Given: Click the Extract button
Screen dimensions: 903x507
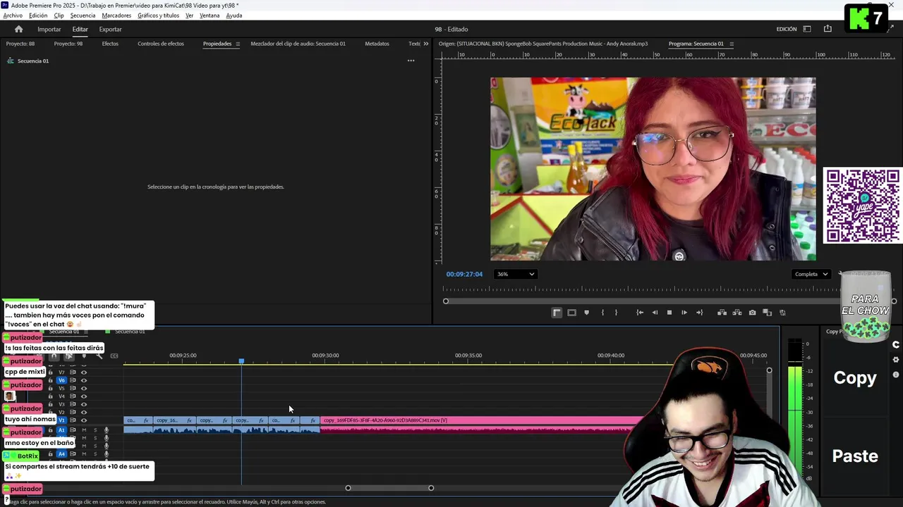Looking at the screenshot, I should tap(737, 313).
